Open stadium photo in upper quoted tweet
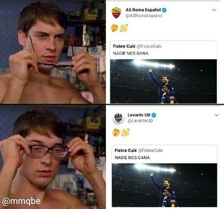 coord(164,81)
